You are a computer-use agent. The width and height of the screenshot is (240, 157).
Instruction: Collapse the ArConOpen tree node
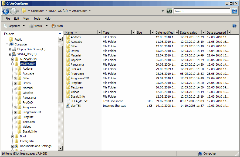click(x=12, y=64)
